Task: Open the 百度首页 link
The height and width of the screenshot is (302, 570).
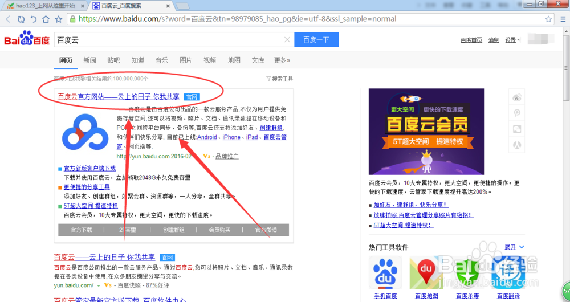Action: [x=471, y=40]
